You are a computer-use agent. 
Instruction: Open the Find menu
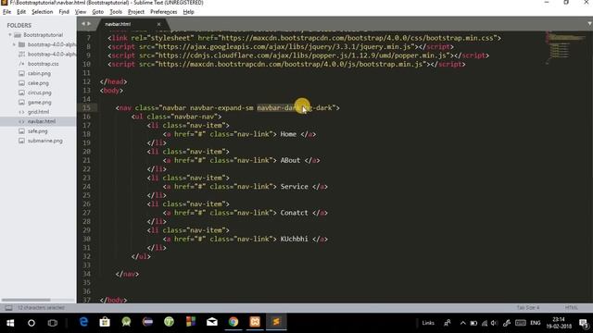64,12
